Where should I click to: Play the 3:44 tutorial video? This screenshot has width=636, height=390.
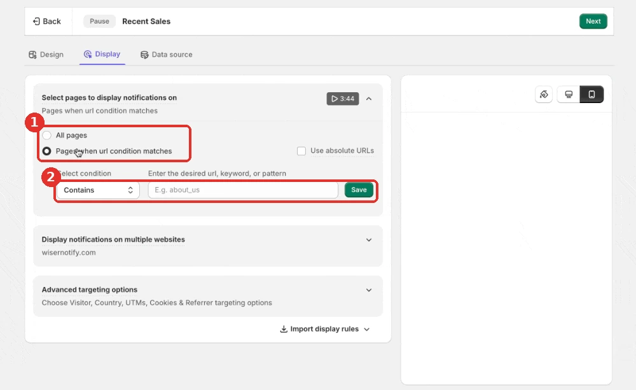click(343, 99)
